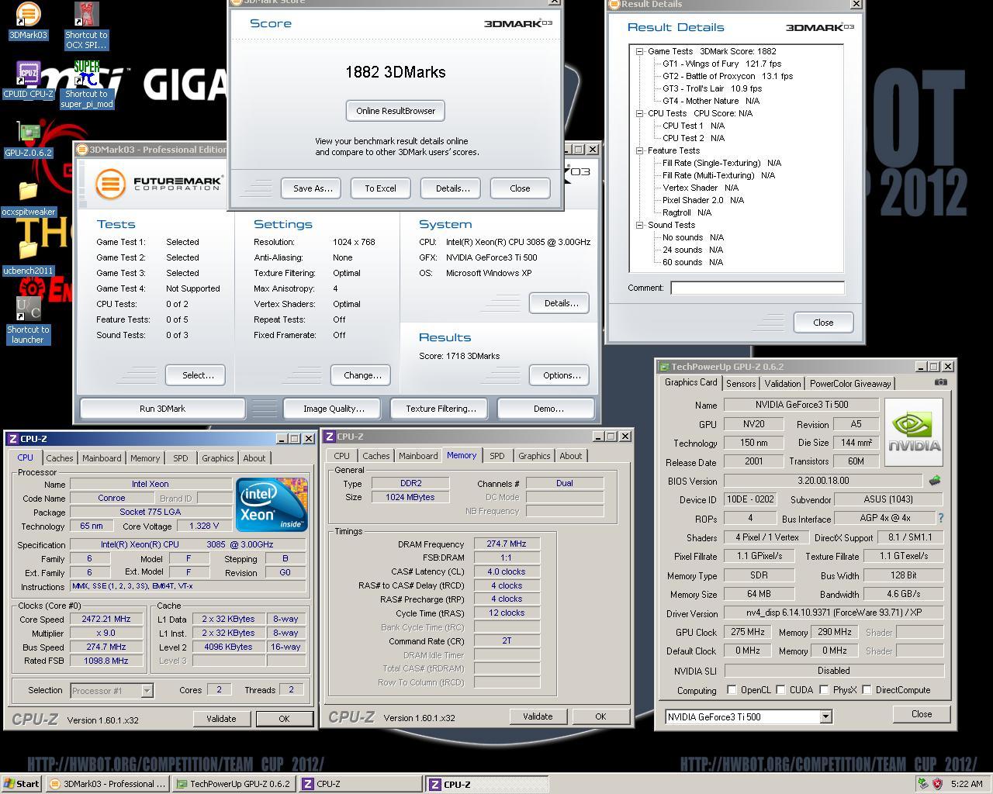This screenshot has width=993, height=794.
Task: Switch to TechPowerUp GPU-Z taskbar button
Action: click(x=234, y=784)
